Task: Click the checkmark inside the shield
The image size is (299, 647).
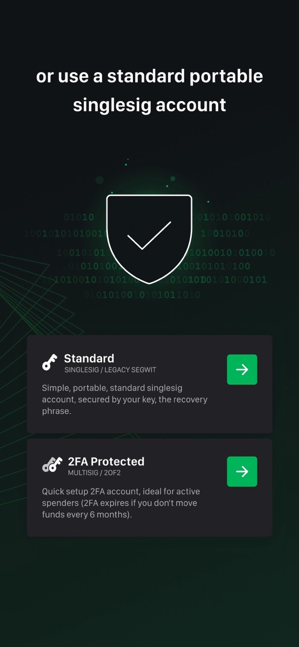Action: (149, 236)
